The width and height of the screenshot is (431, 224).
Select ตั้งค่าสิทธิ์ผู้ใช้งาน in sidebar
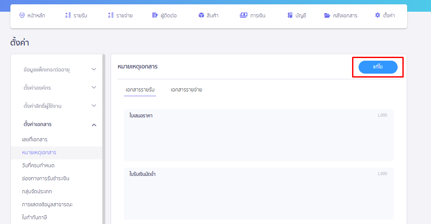(42, 106)
